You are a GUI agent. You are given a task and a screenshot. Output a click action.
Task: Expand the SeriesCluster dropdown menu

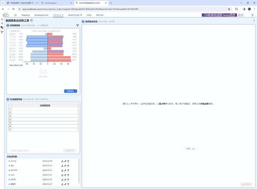click(75, 15)
